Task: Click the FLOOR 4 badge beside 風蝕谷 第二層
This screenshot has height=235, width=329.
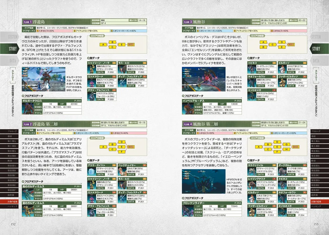Action: 188,124
